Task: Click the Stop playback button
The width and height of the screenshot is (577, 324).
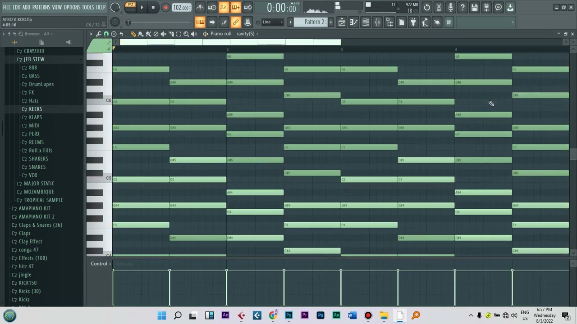Action: [153, 7]
